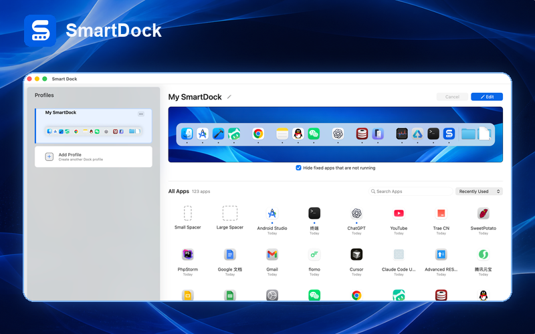The width and height of the screenshot is (535, 334).
Task: Open the ellipsis menu on My SmartDock profile
Action: 141,114
